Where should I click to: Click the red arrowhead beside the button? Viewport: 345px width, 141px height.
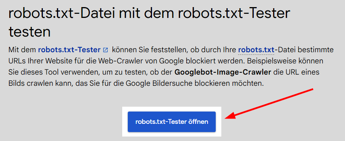(x=230, y=116)
